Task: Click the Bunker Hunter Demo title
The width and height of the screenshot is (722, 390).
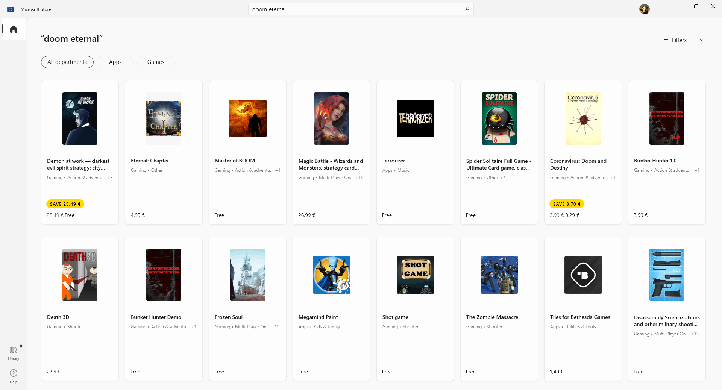Action: 156,317
